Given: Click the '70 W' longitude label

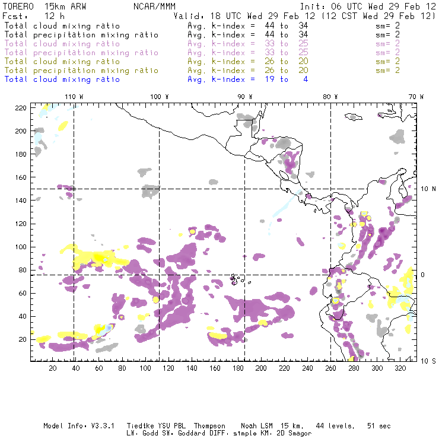Looking at the screenshot, I should [x=416, y=97].
